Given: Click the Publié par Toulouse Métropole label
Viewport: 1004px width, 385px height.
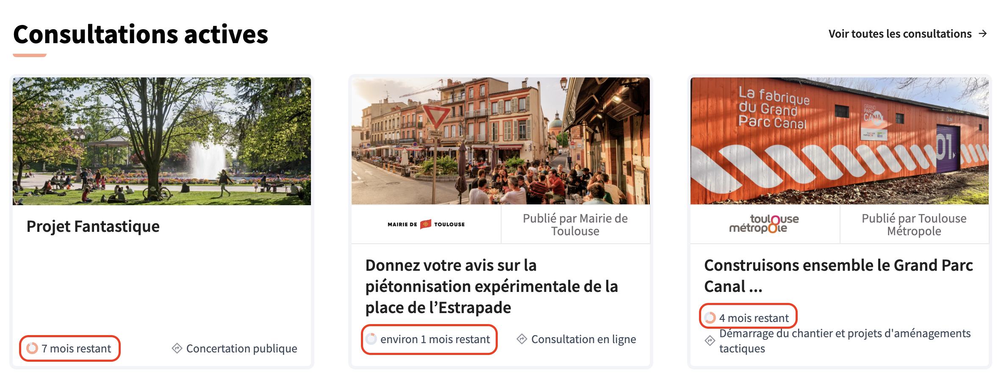Looking at the screenshot, I should (914, 225).
